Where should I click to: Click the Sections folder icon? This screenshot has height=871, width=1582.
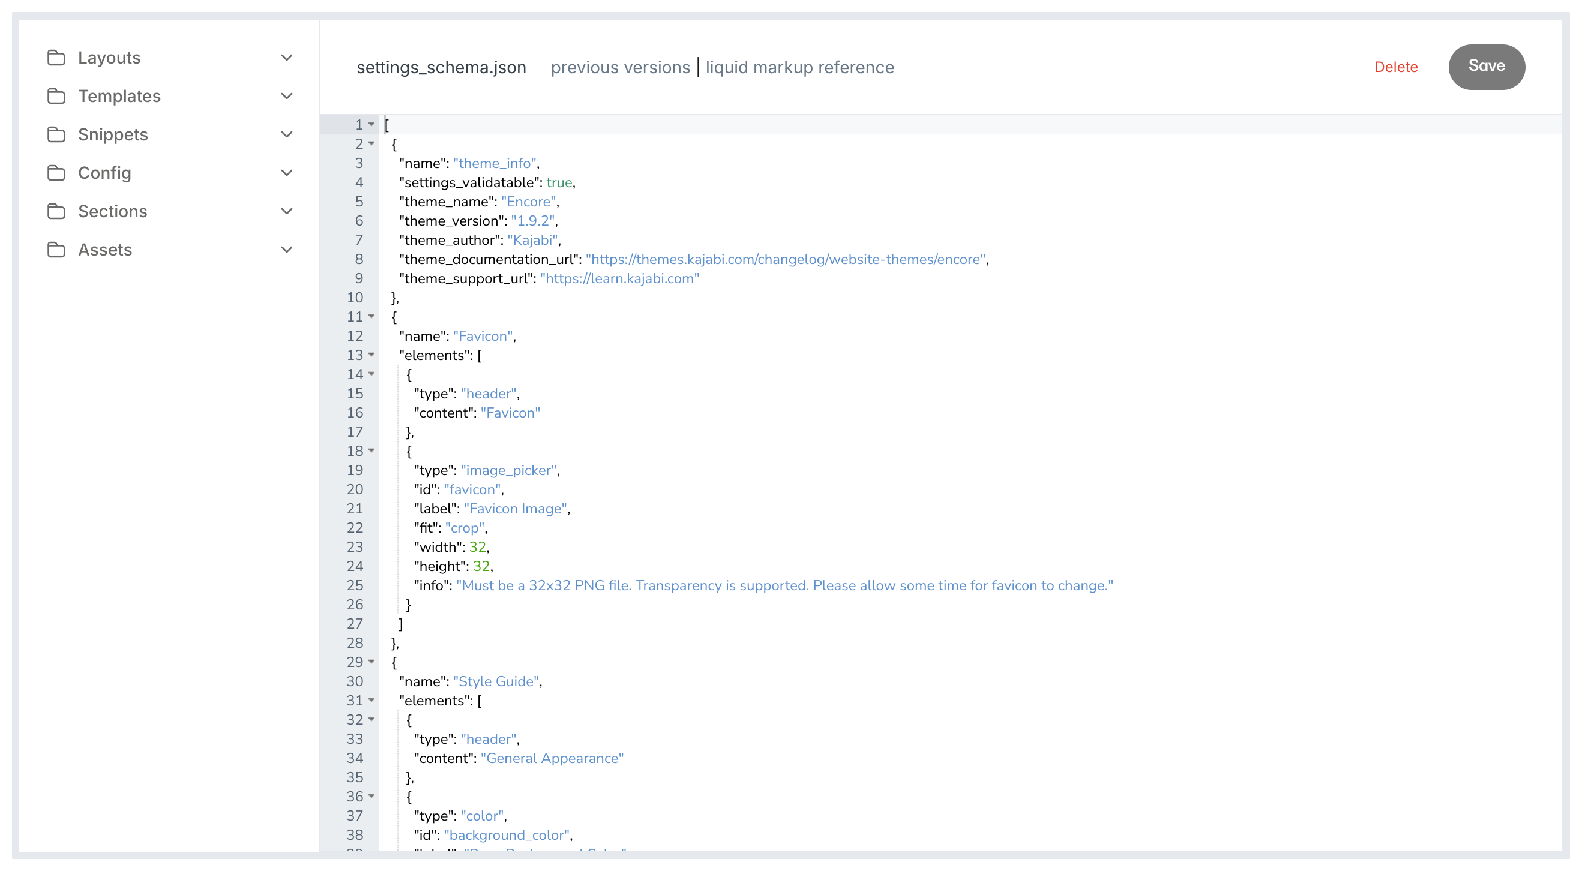click(x=56, y=211)
